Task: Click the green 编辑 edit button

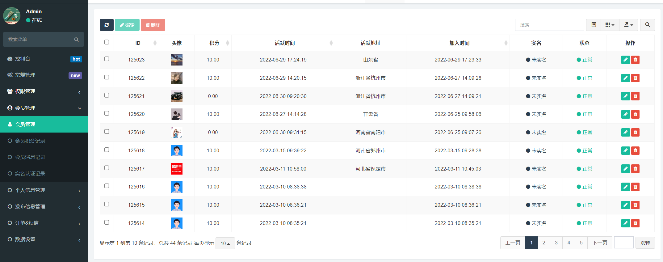Action: 127,25
